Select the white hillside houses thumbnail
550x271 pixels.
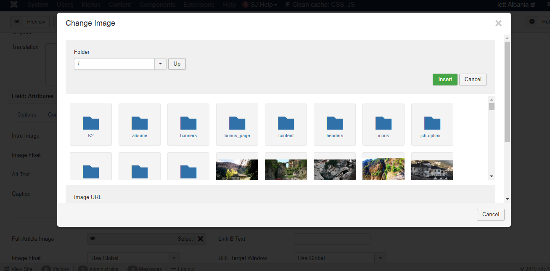432,170
